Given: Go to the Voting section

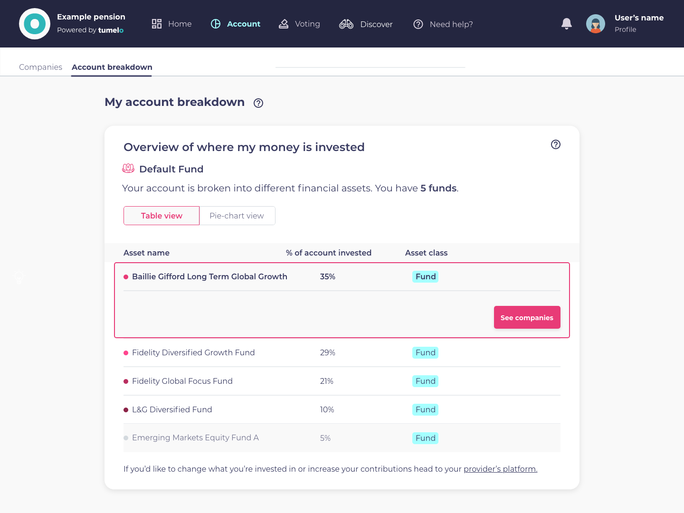Looking at the screenshot, I should point(299,24).
